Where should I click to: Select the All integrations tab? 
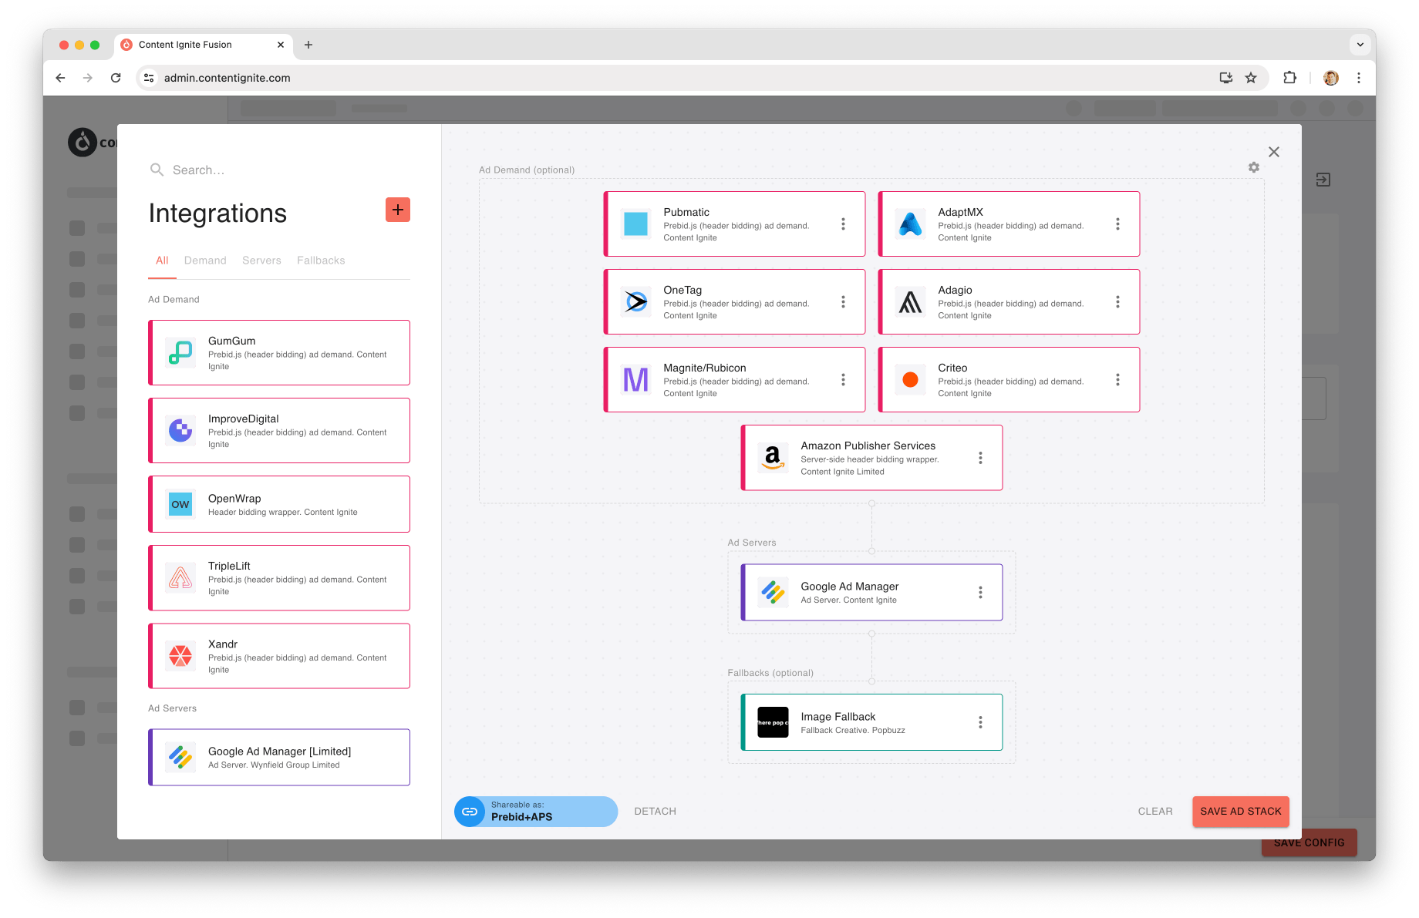pos(162,261)
